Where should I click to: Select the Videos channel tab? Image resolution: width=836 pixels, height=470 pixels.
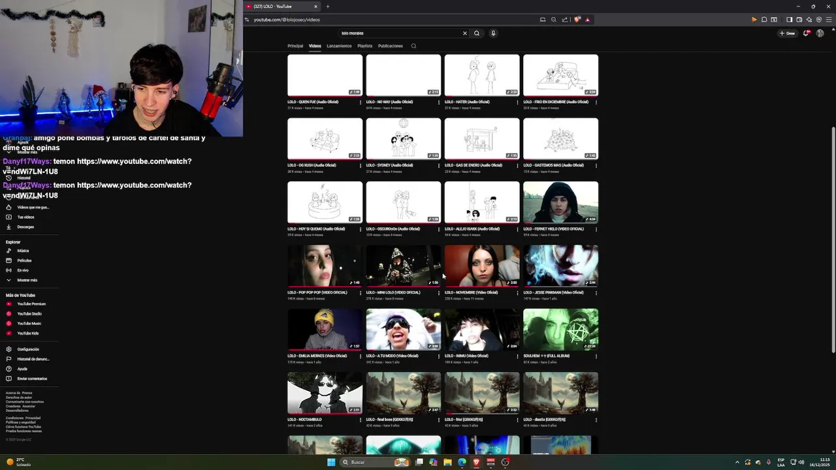click(x=315, y=46)
